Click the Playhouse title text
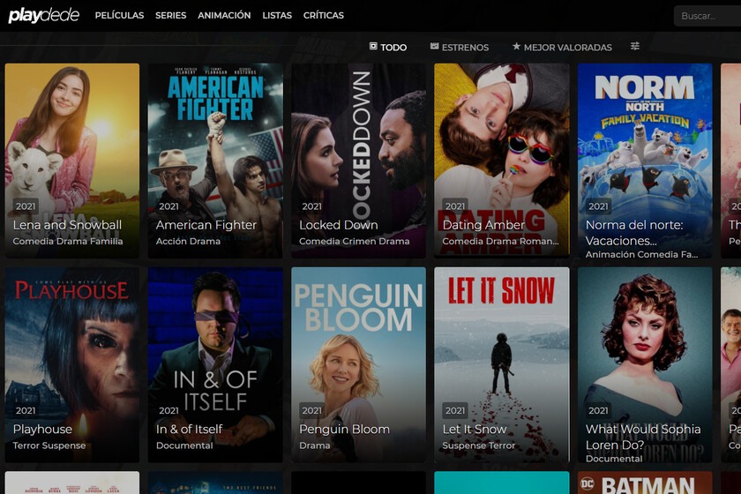The image size is (741, 494). pyautogui.click(x=42, y=429)
